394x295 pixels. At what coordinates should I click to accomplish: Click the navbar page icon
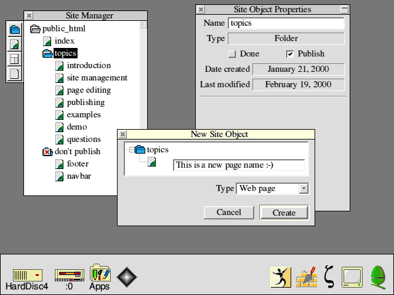[x=60, y=176]
